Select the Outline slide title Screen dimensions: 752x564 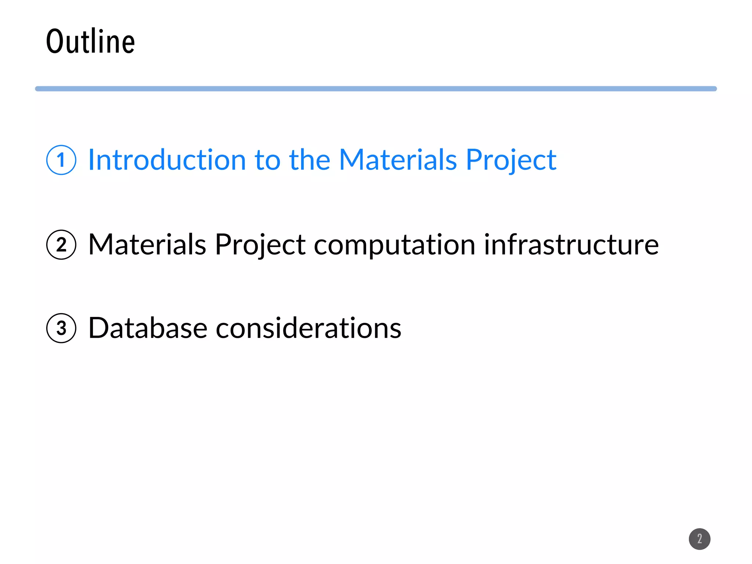[90, 41]
